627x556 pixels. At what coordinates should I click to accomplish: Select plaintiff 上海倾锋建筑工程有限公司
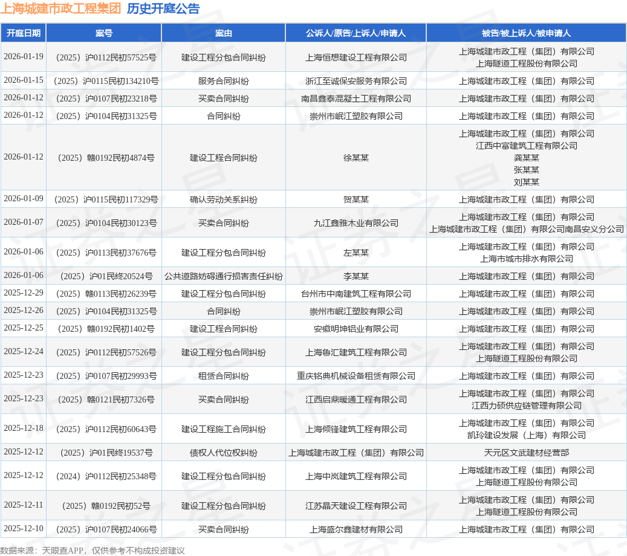tap(356, 429)
